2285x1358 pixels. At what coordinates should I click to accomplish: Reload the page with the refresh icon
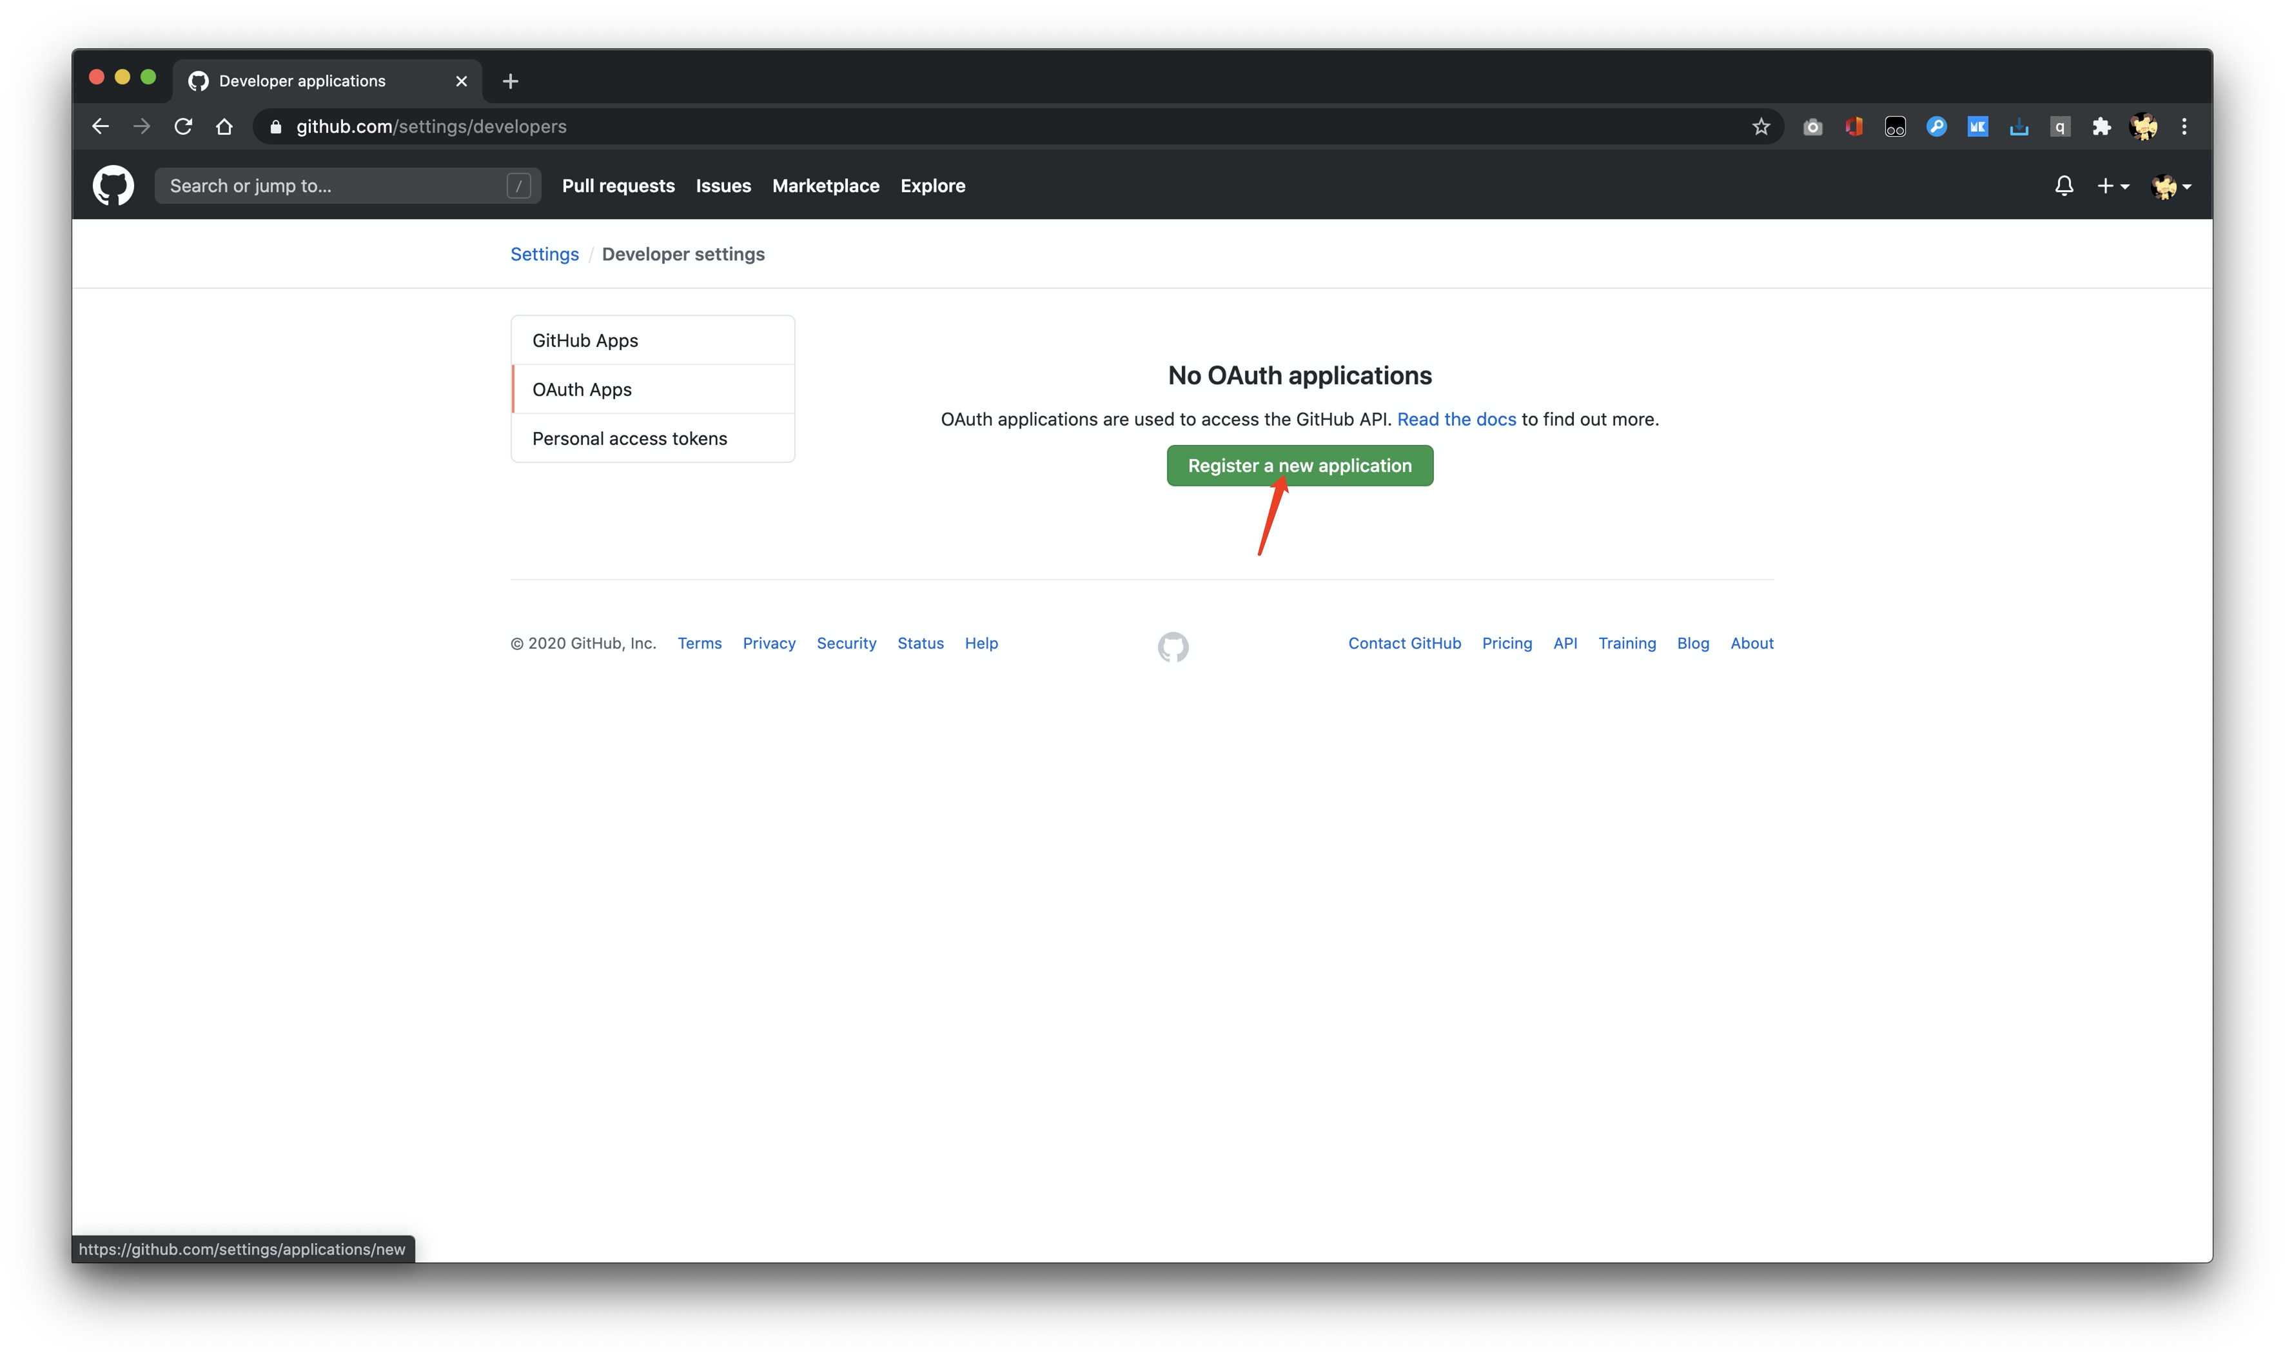pyautogui.click(x=183, y=126)
